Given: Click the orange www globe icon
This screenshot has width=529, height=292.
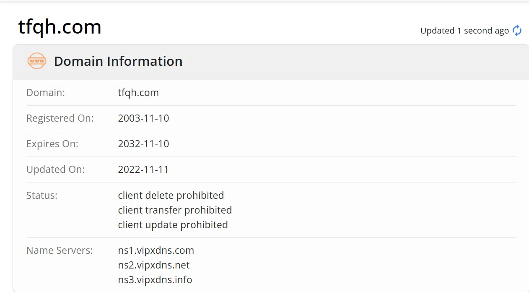Looking at the screenshot, I should pos(36,61).
